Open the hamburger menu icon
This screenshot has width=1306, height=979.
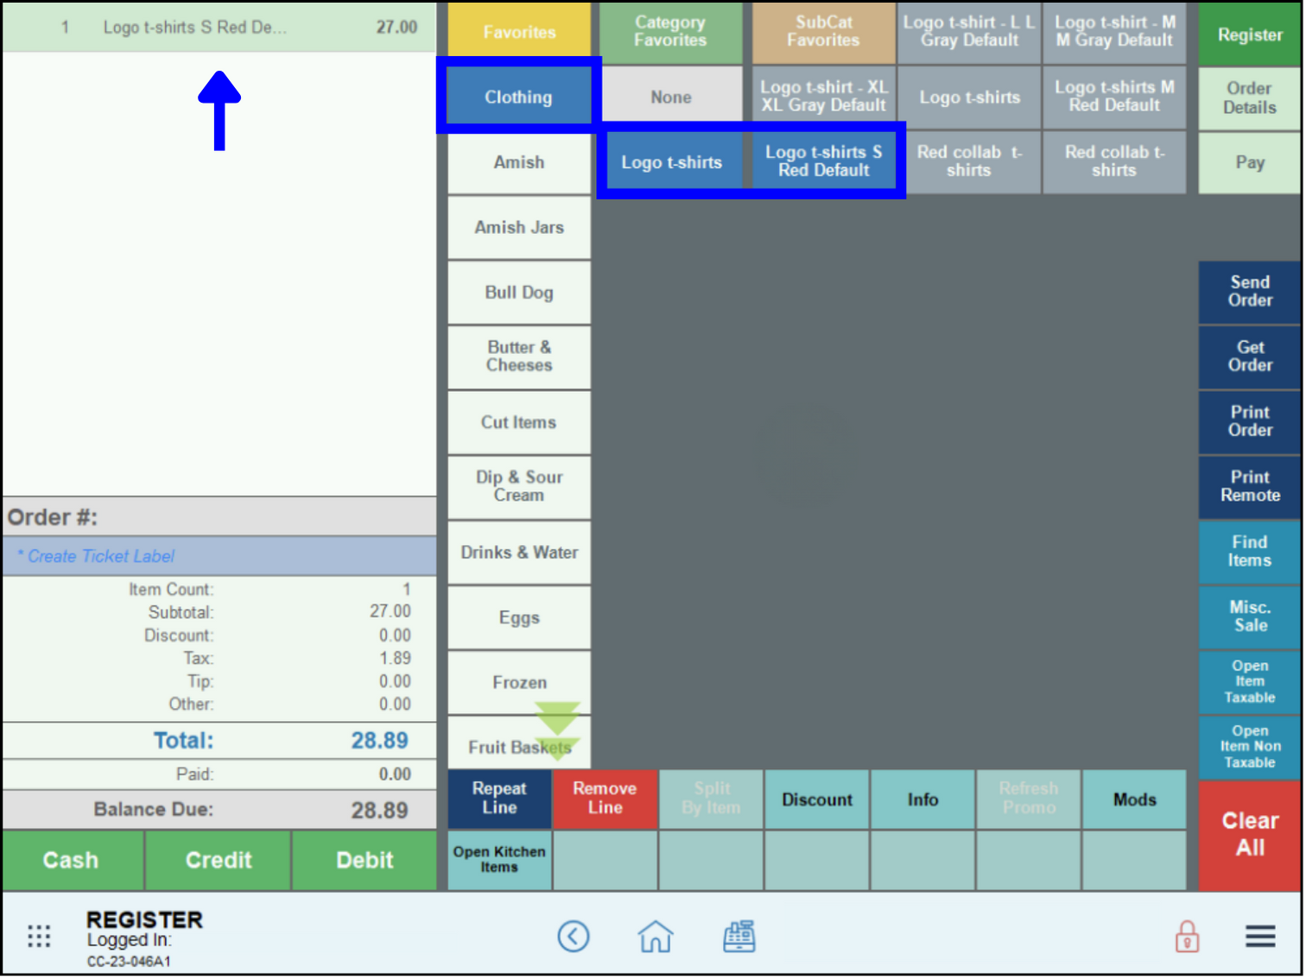1260,937
